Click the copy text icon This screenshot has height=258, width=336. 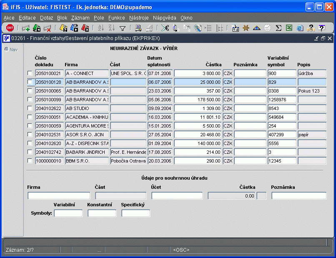[176, 28]
